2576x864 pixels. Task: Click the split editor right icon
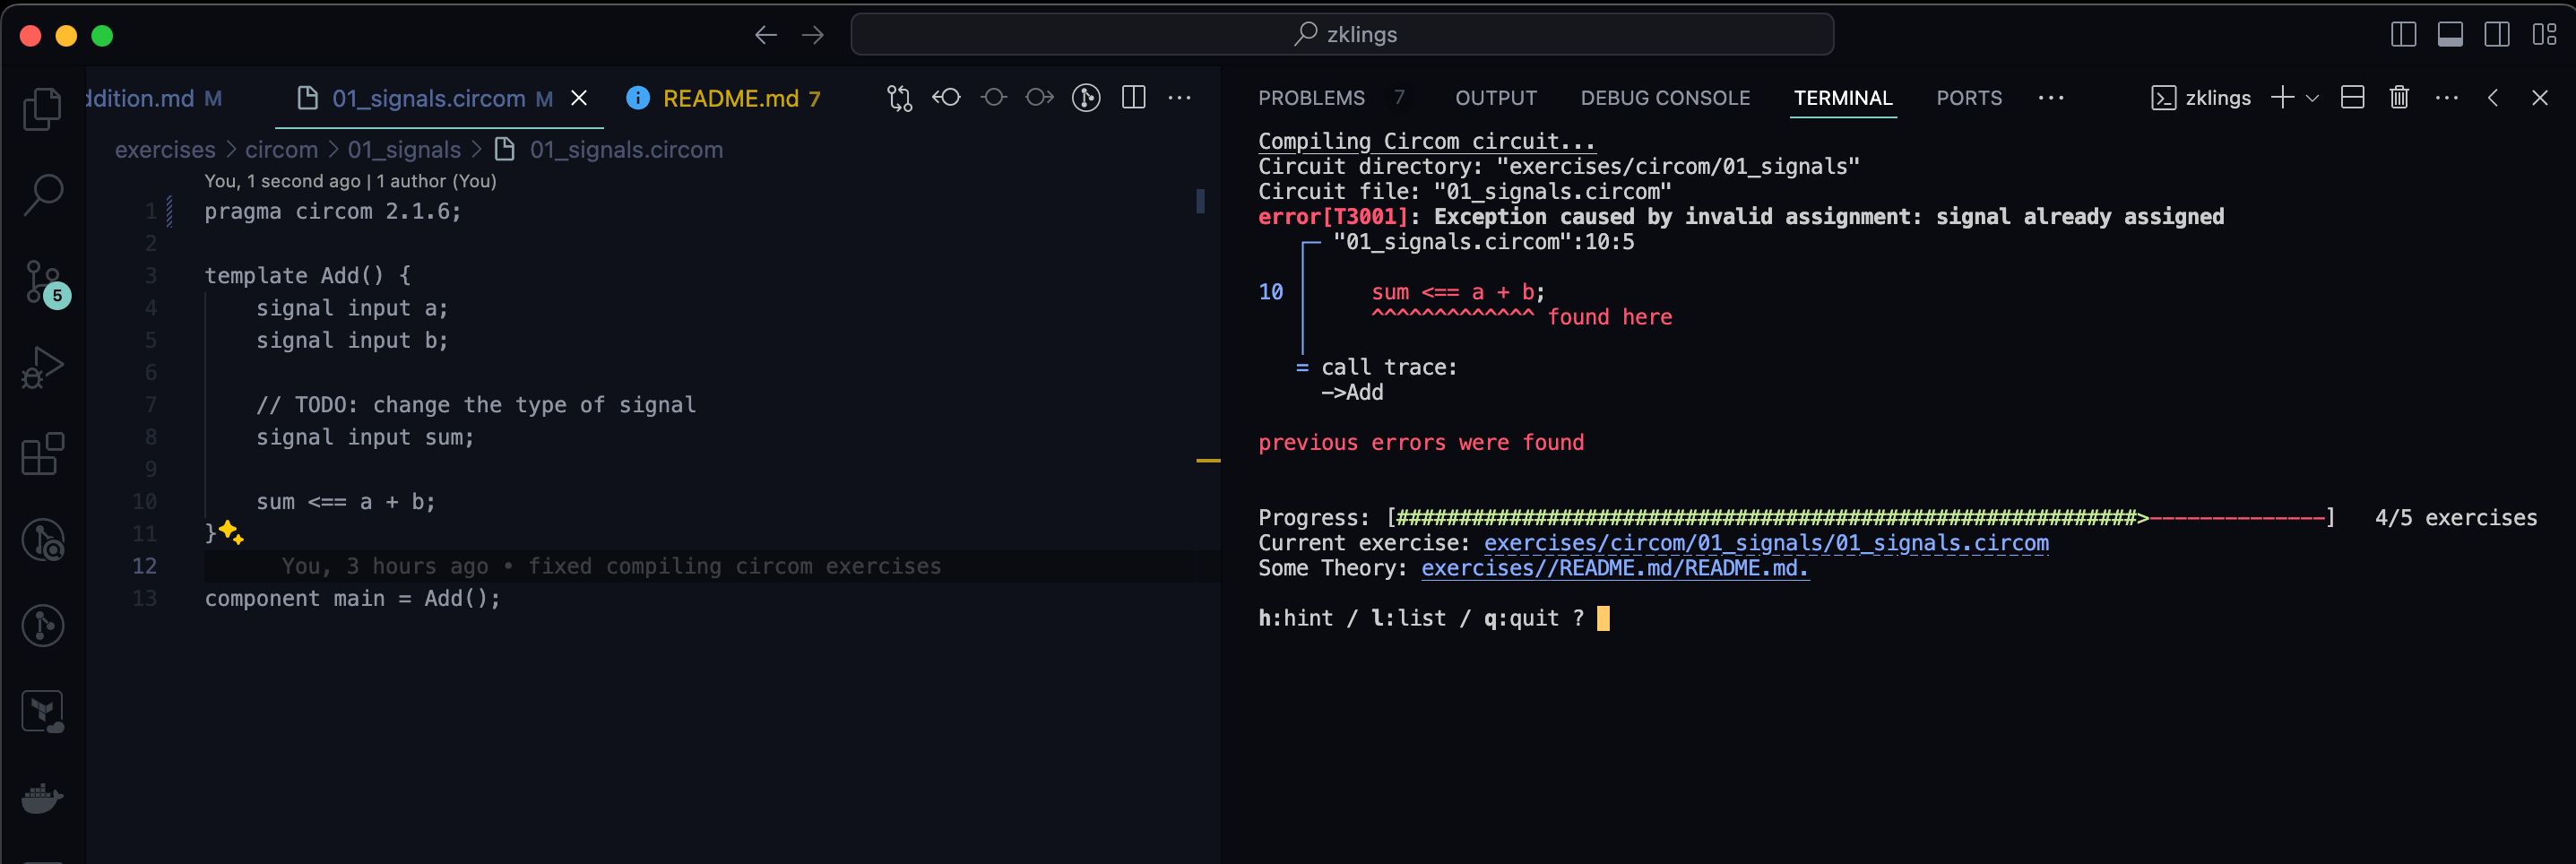point(1133,97)
